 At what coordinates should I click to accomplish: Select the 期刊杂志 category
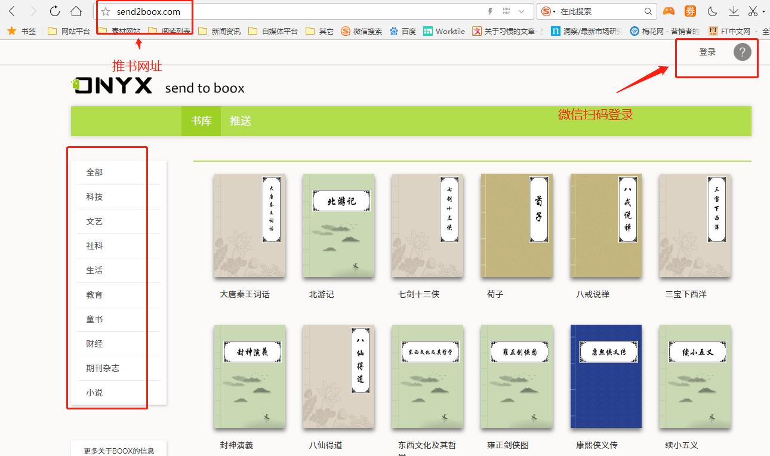click(x=119, y=368)
